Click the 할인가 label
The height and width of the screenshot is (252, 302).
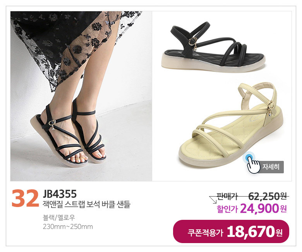(227, 209)
